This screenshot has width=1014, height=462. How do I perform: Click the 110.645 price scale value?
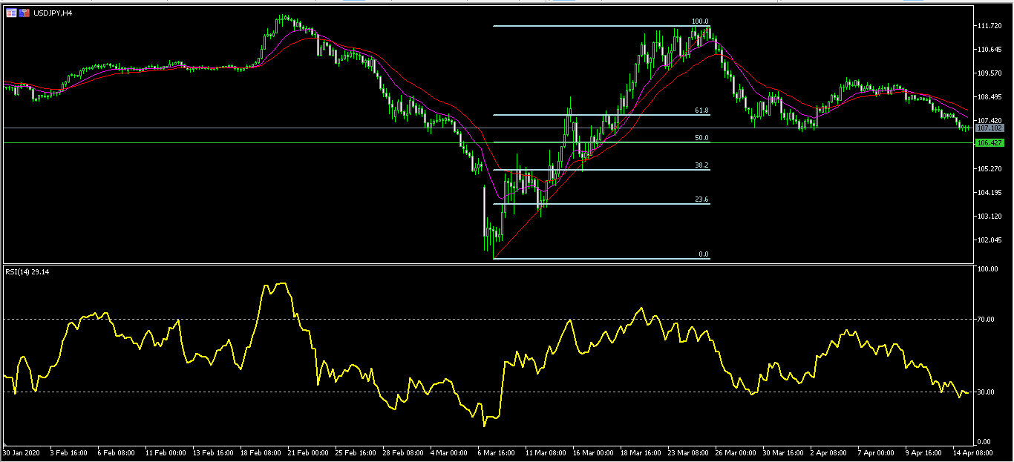[991, 50]
